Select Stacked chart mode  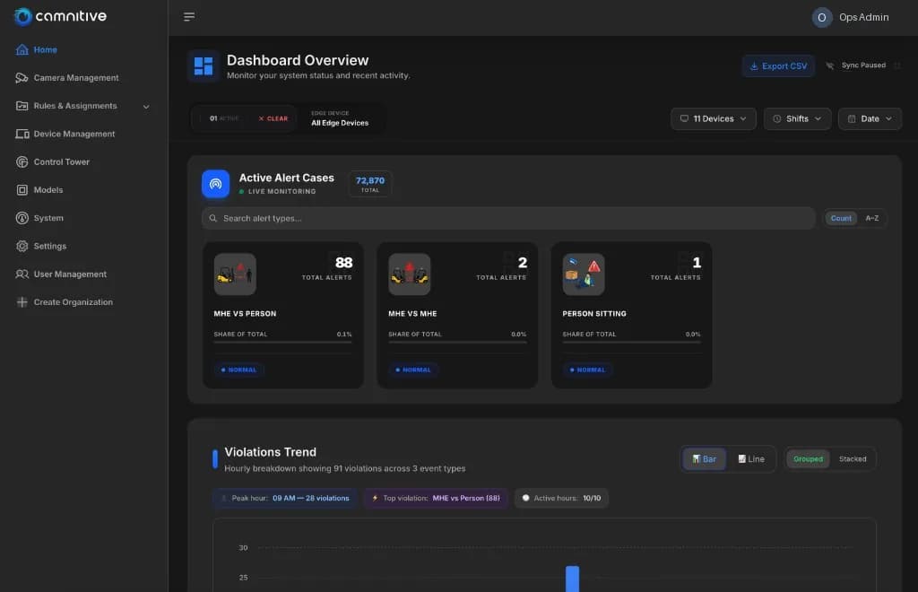853,459
